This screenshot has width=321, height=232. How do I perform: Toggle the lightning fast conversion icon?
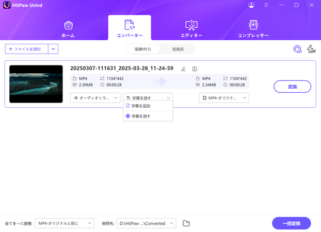pos(311,49)
